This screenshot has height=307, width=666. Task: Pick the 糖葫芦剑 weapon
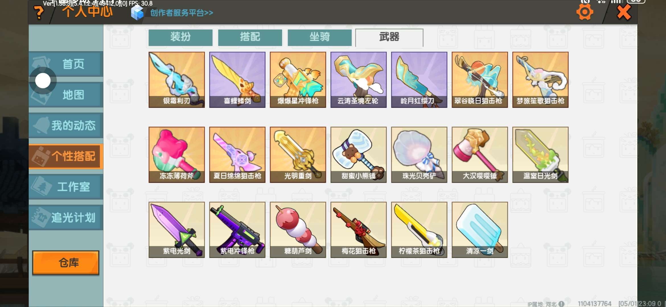(x=298, y=230)
